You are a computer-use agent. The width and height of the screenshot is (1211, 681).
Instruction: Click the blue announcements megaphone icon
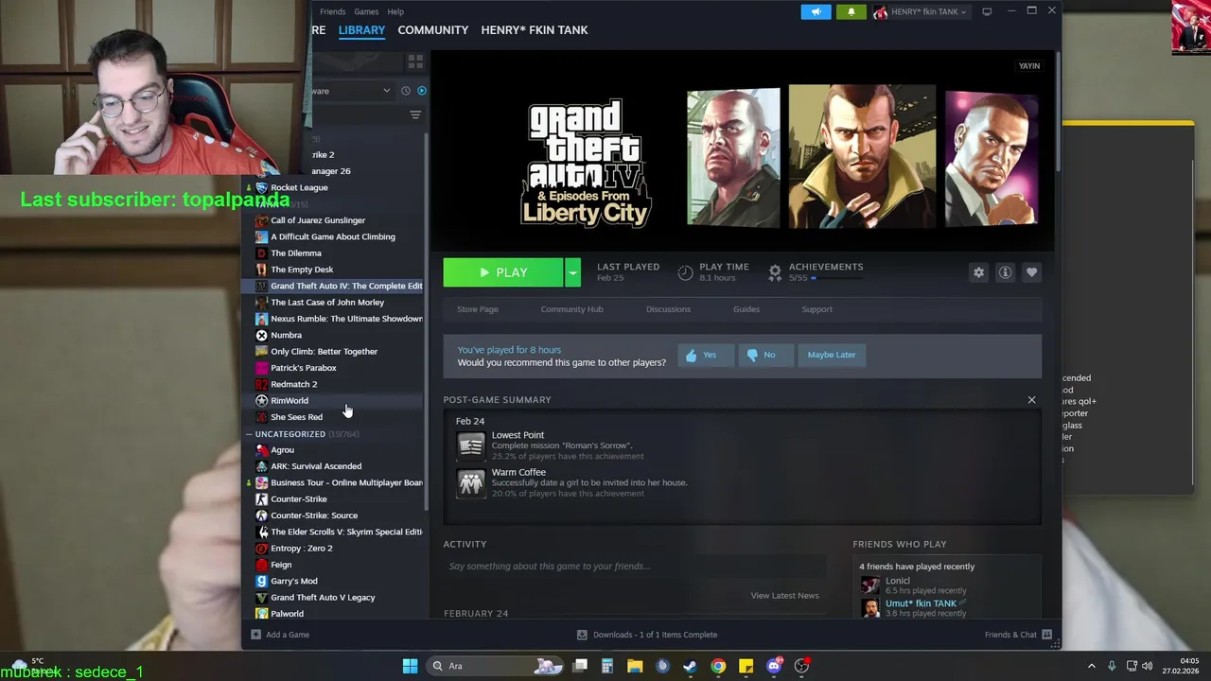pyautogui.click(x=816, y=11)
